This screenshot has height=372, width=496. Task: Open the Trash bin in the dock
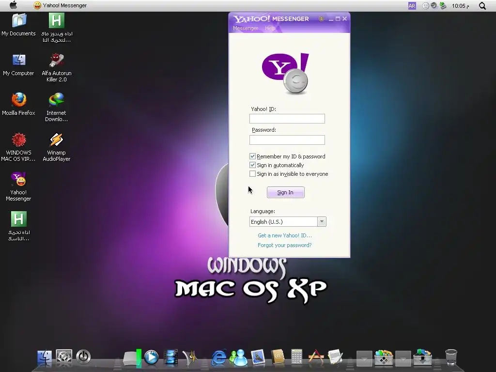pyautogui.click(x=451, y=357)
